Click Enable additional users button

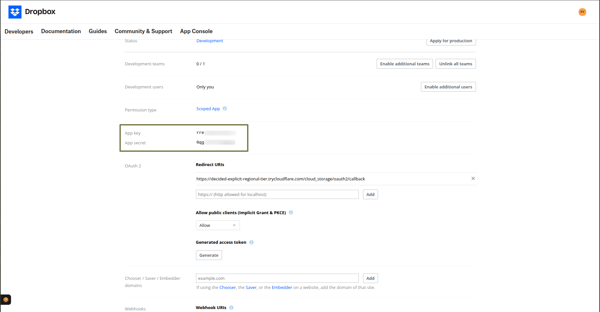pyautogui.click(x=448, y=87)
